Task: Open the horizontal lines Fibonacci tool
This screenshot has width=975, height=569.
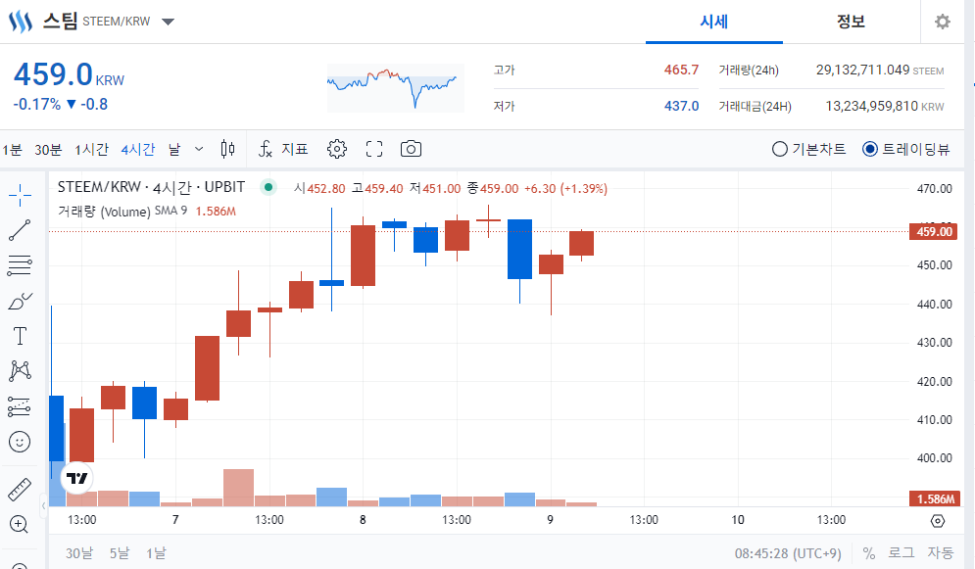Action: pos(20,265)
